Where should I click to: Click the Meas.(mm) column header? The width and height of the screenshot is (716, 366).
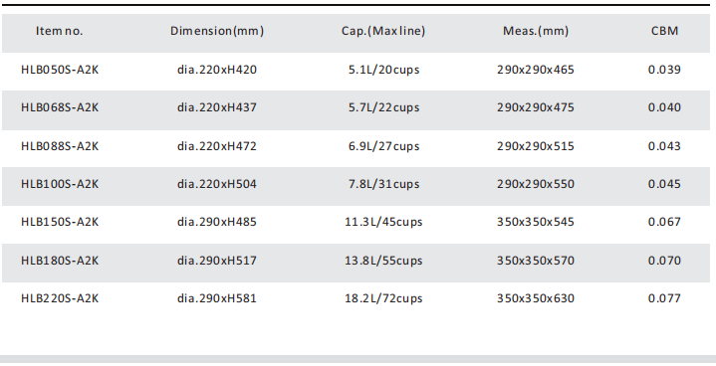coord(536,31)
